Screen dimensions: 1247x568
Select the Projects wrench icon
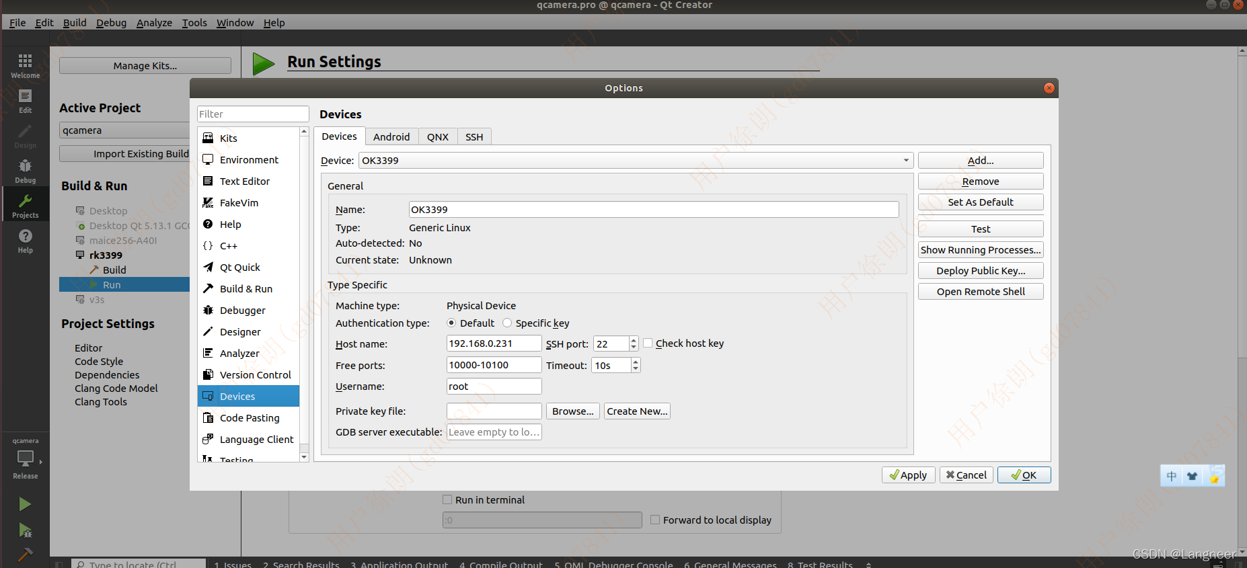click(25, 206)
